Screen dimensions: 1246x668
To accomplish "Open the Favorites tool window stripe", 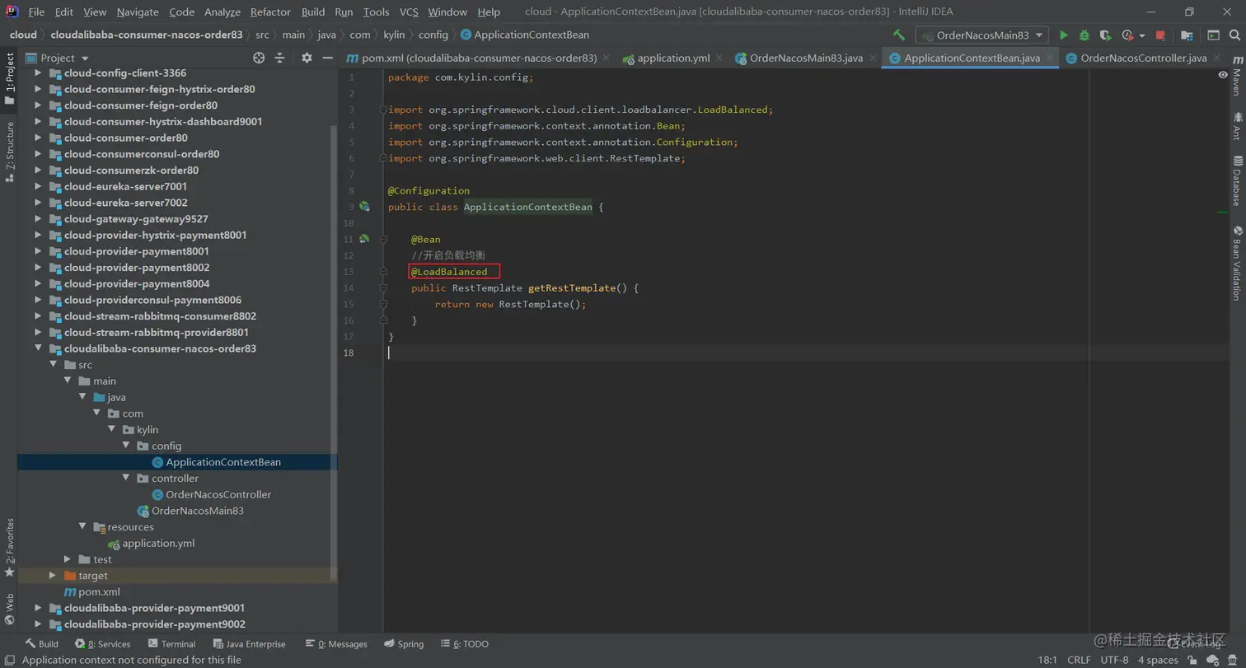I will click(x=9, y=547).
